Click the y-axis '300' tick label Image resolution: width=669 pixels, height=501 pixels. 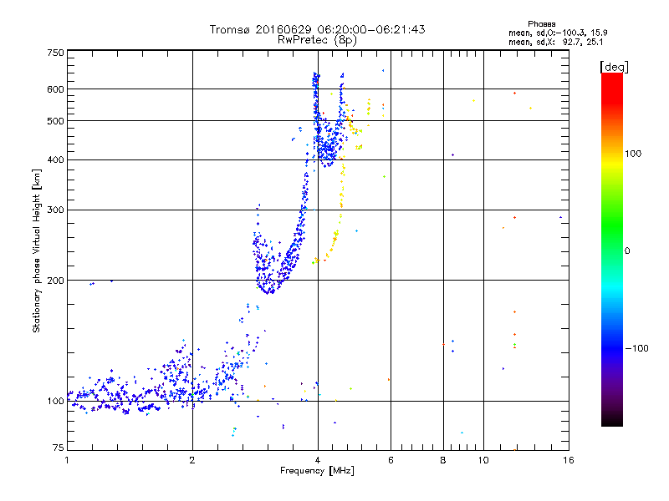(x=55, y=210)
